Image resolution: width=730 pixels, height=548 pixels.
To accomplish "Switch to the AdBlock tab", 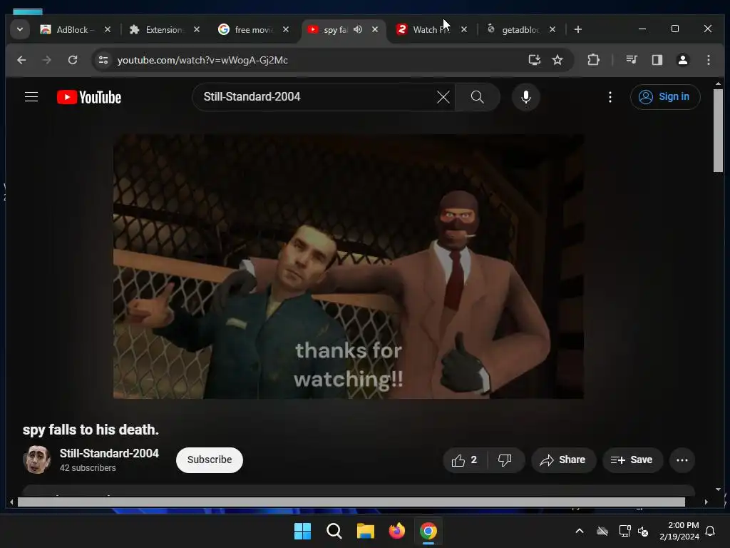I will [x=74, y=29].
